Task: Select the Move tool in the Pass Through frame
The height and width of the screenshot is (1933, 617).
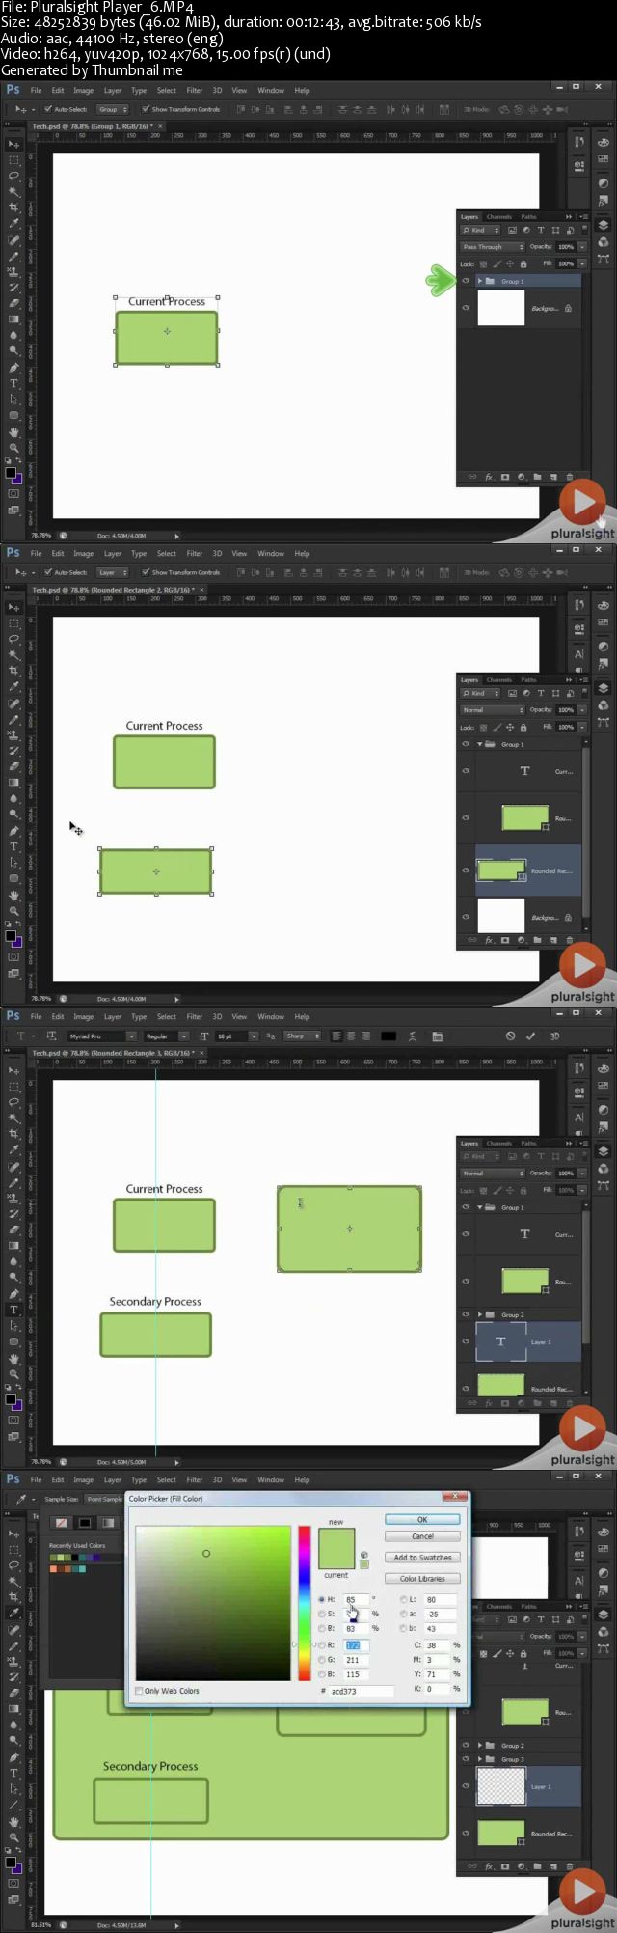Action: tap(13, 144)
